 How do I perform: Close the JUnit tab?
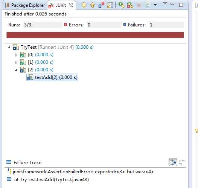pos(71,5)
